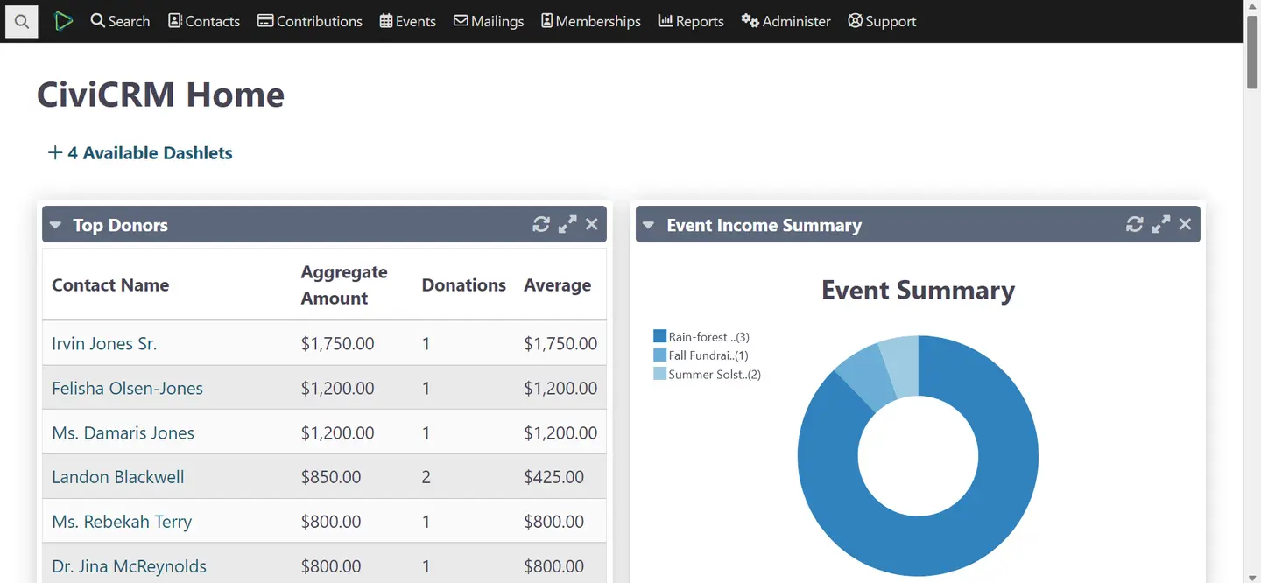This screenshot has height=583, width=1261.
Task: Click the CiviCRM logo icon
Action: pos(63,20)
